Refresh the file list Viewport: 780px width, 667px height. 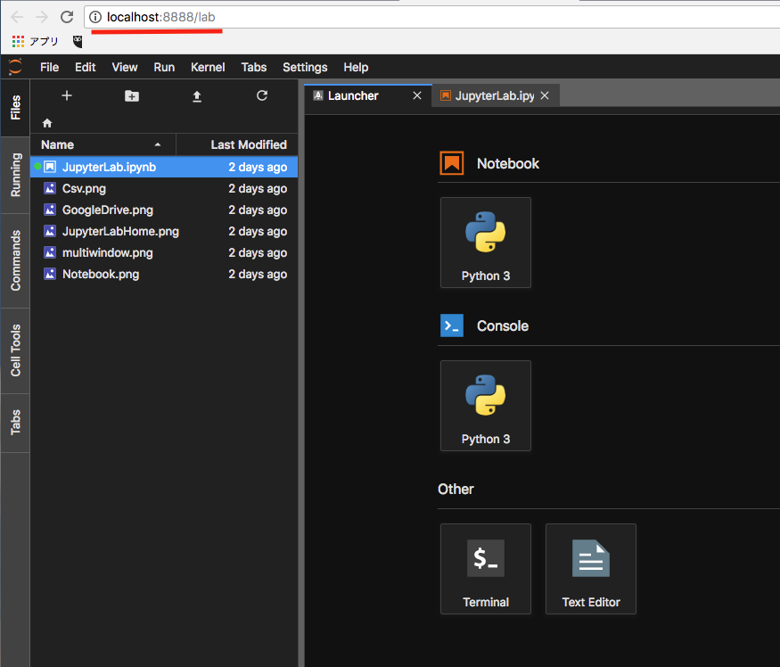(x=261, y=95)
